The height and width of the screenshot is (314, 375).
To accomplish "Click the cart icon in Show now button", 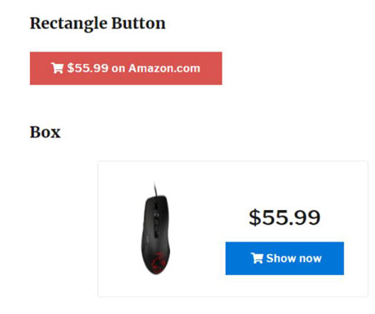I will tap(257, 258).
